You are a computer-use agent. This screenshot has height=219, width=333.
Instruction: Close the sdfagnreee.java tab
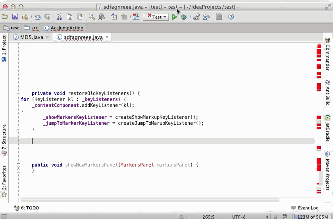(107, 37)
